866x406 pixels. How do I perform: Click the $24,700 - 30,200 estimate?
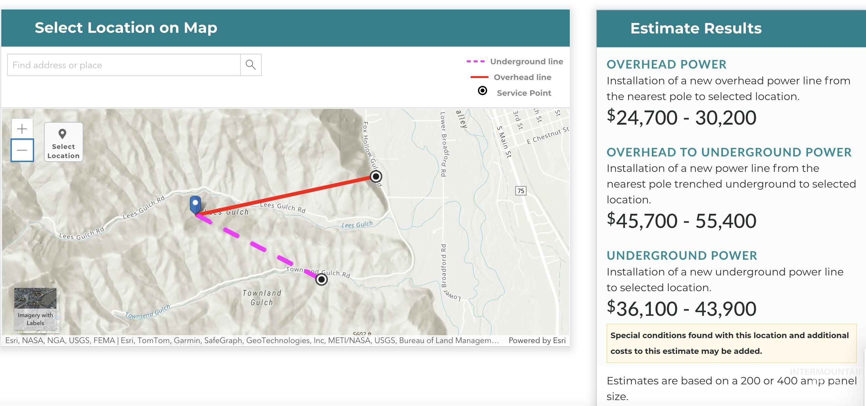pyautogui.click(x=681, y=118)
